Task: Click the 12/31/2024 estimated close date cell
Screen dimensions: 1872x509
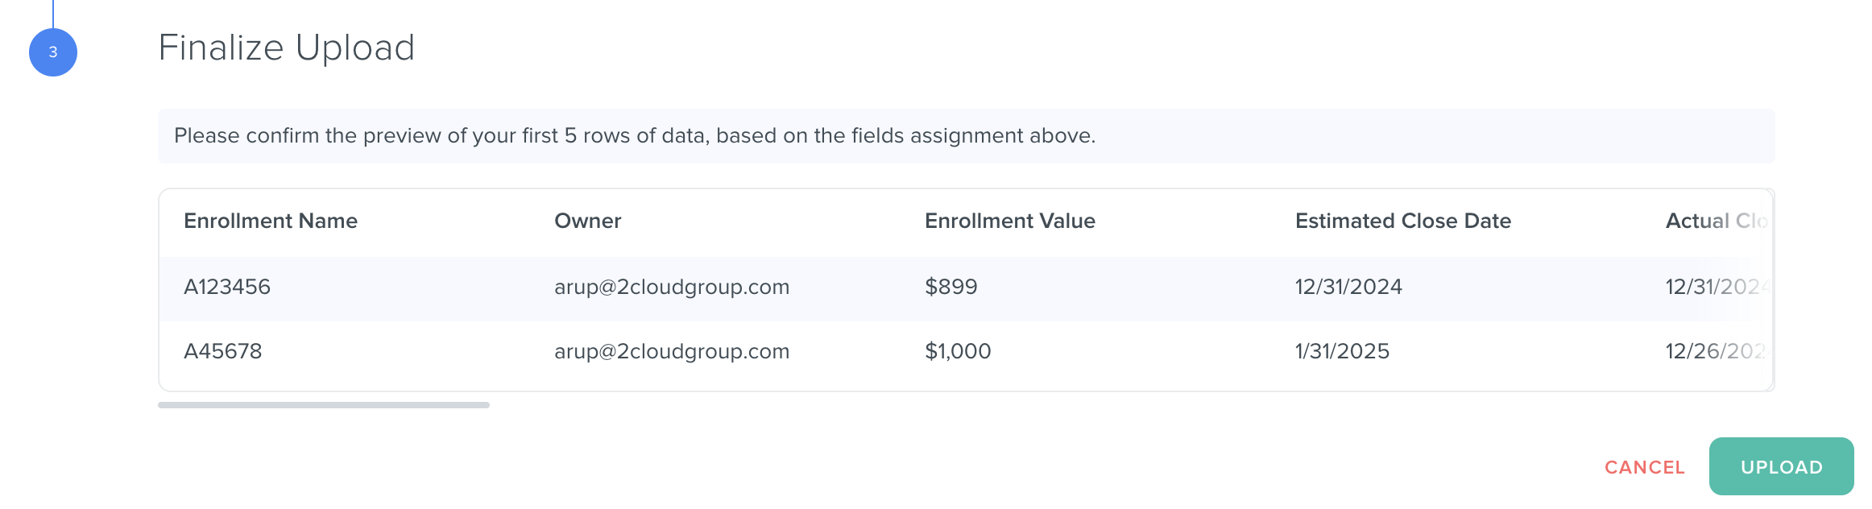Action: click(x=1348, y=287)
